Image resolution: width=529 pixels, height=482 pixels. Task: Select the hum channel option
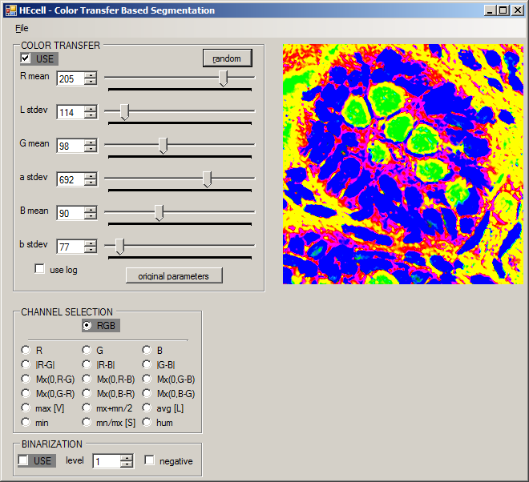point(147,422)
